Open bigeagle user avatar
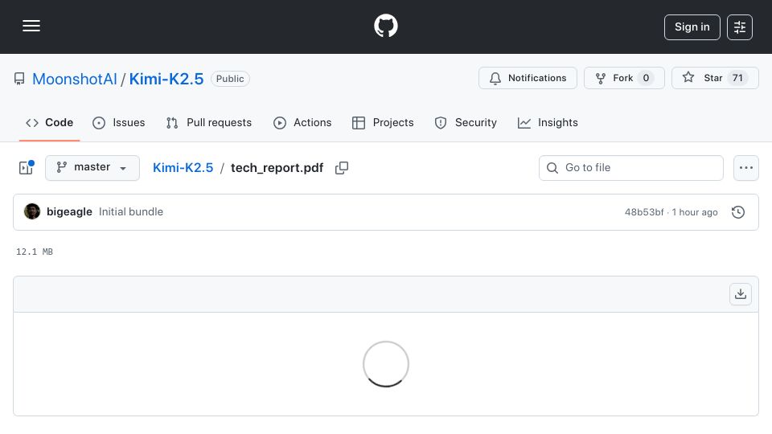The image size is (772, 434). coord(32,211)
